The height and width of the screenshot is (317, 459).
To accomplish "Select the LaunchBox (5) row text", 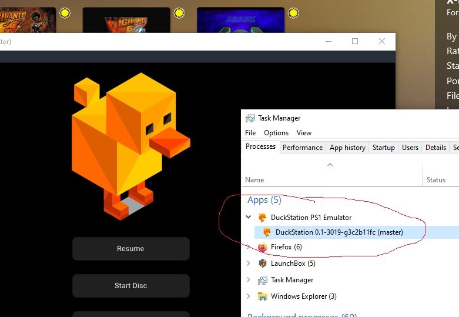I will (293, 263).
